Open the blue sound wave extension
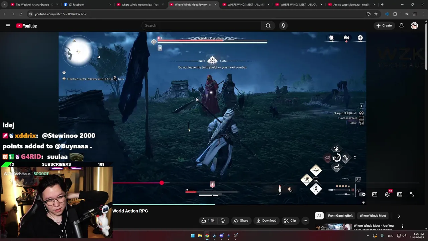 tap(387, 14)
